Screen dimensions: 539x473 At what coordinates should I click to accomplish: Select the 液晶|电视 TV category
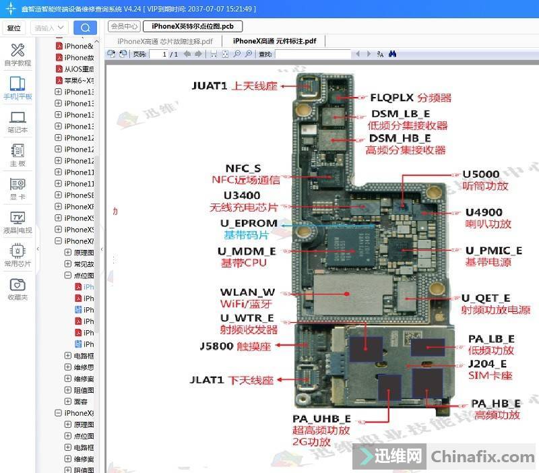[x=18, y=221]
